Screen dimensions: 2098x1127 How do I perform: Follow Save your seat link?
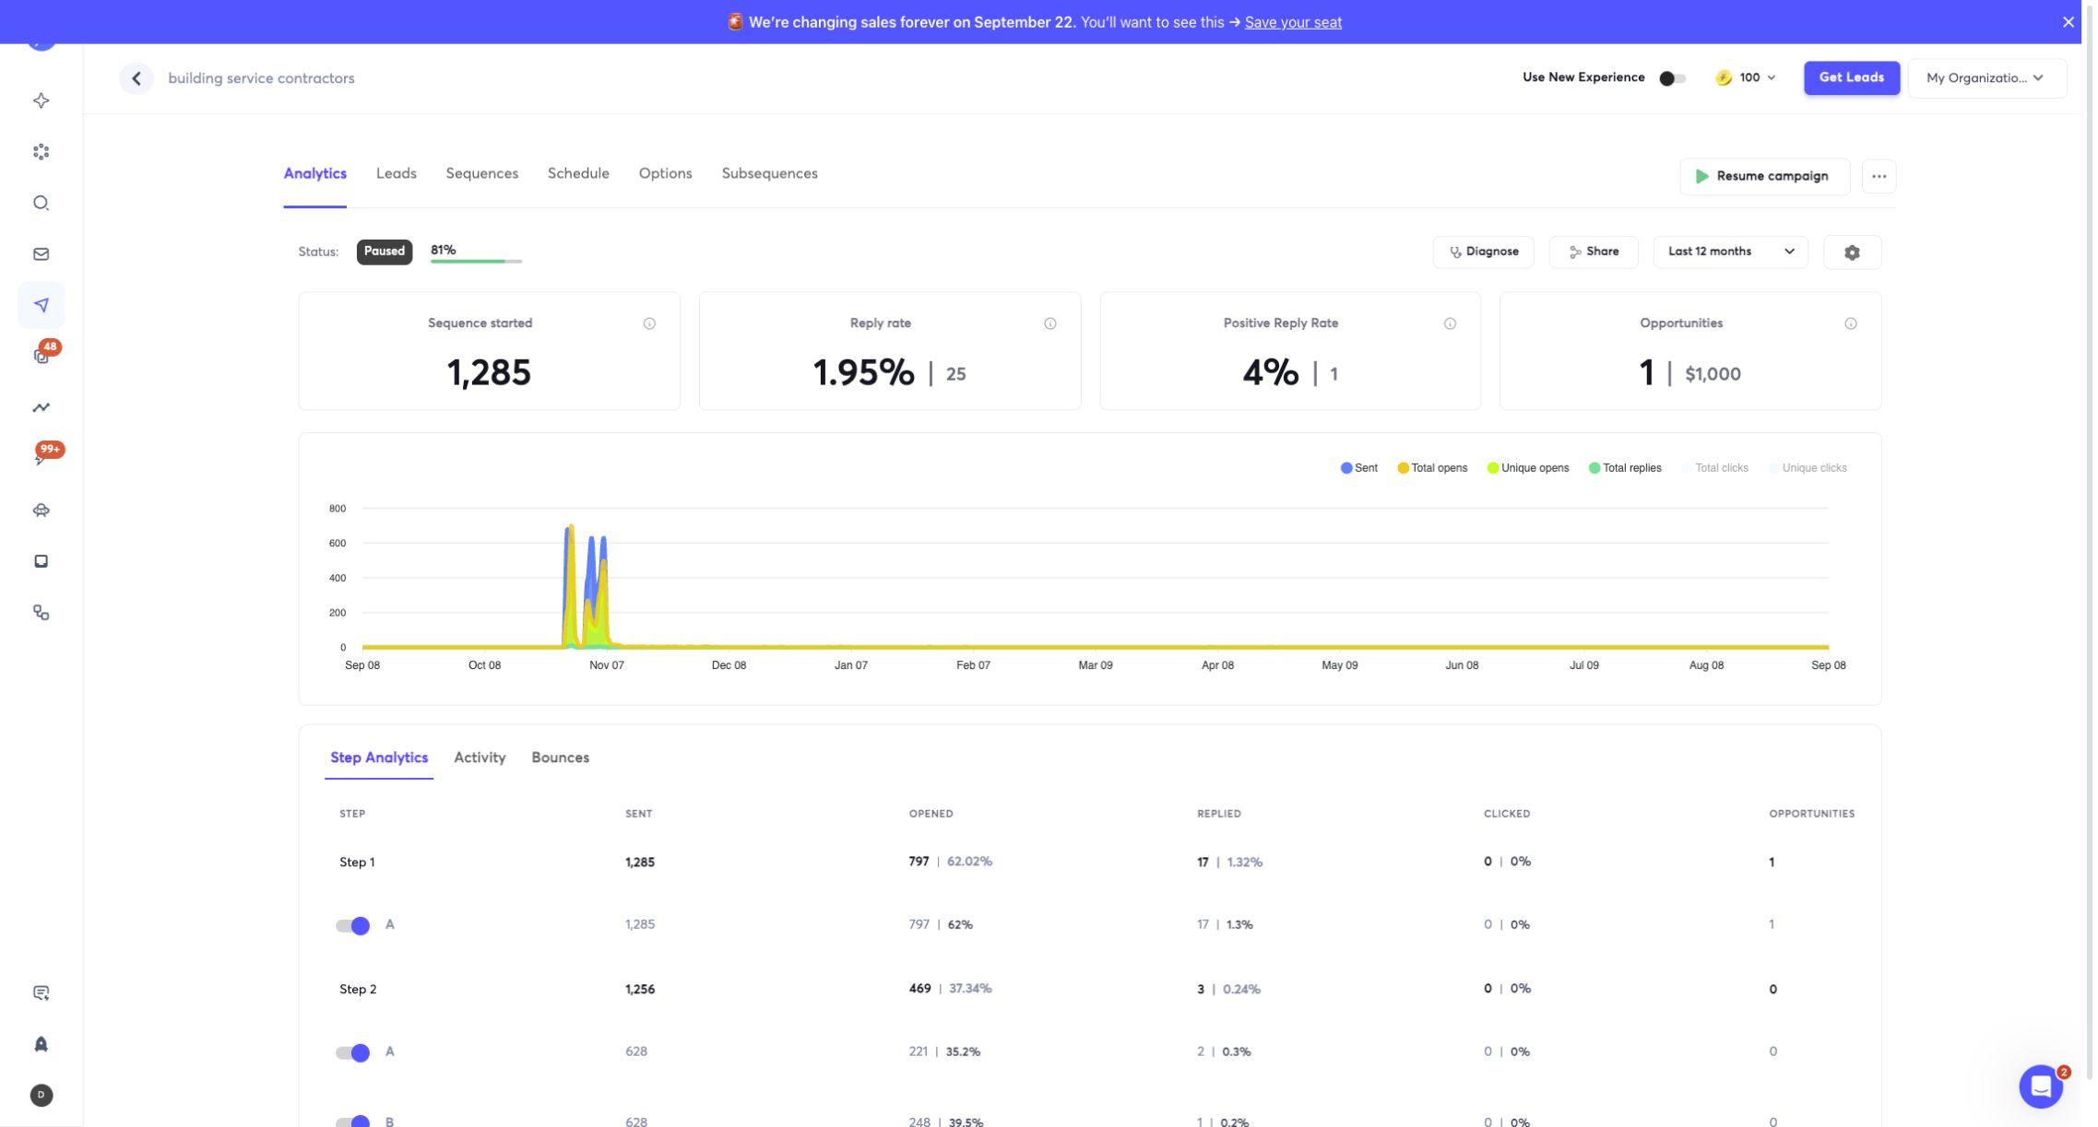[x=1293, y=22]
